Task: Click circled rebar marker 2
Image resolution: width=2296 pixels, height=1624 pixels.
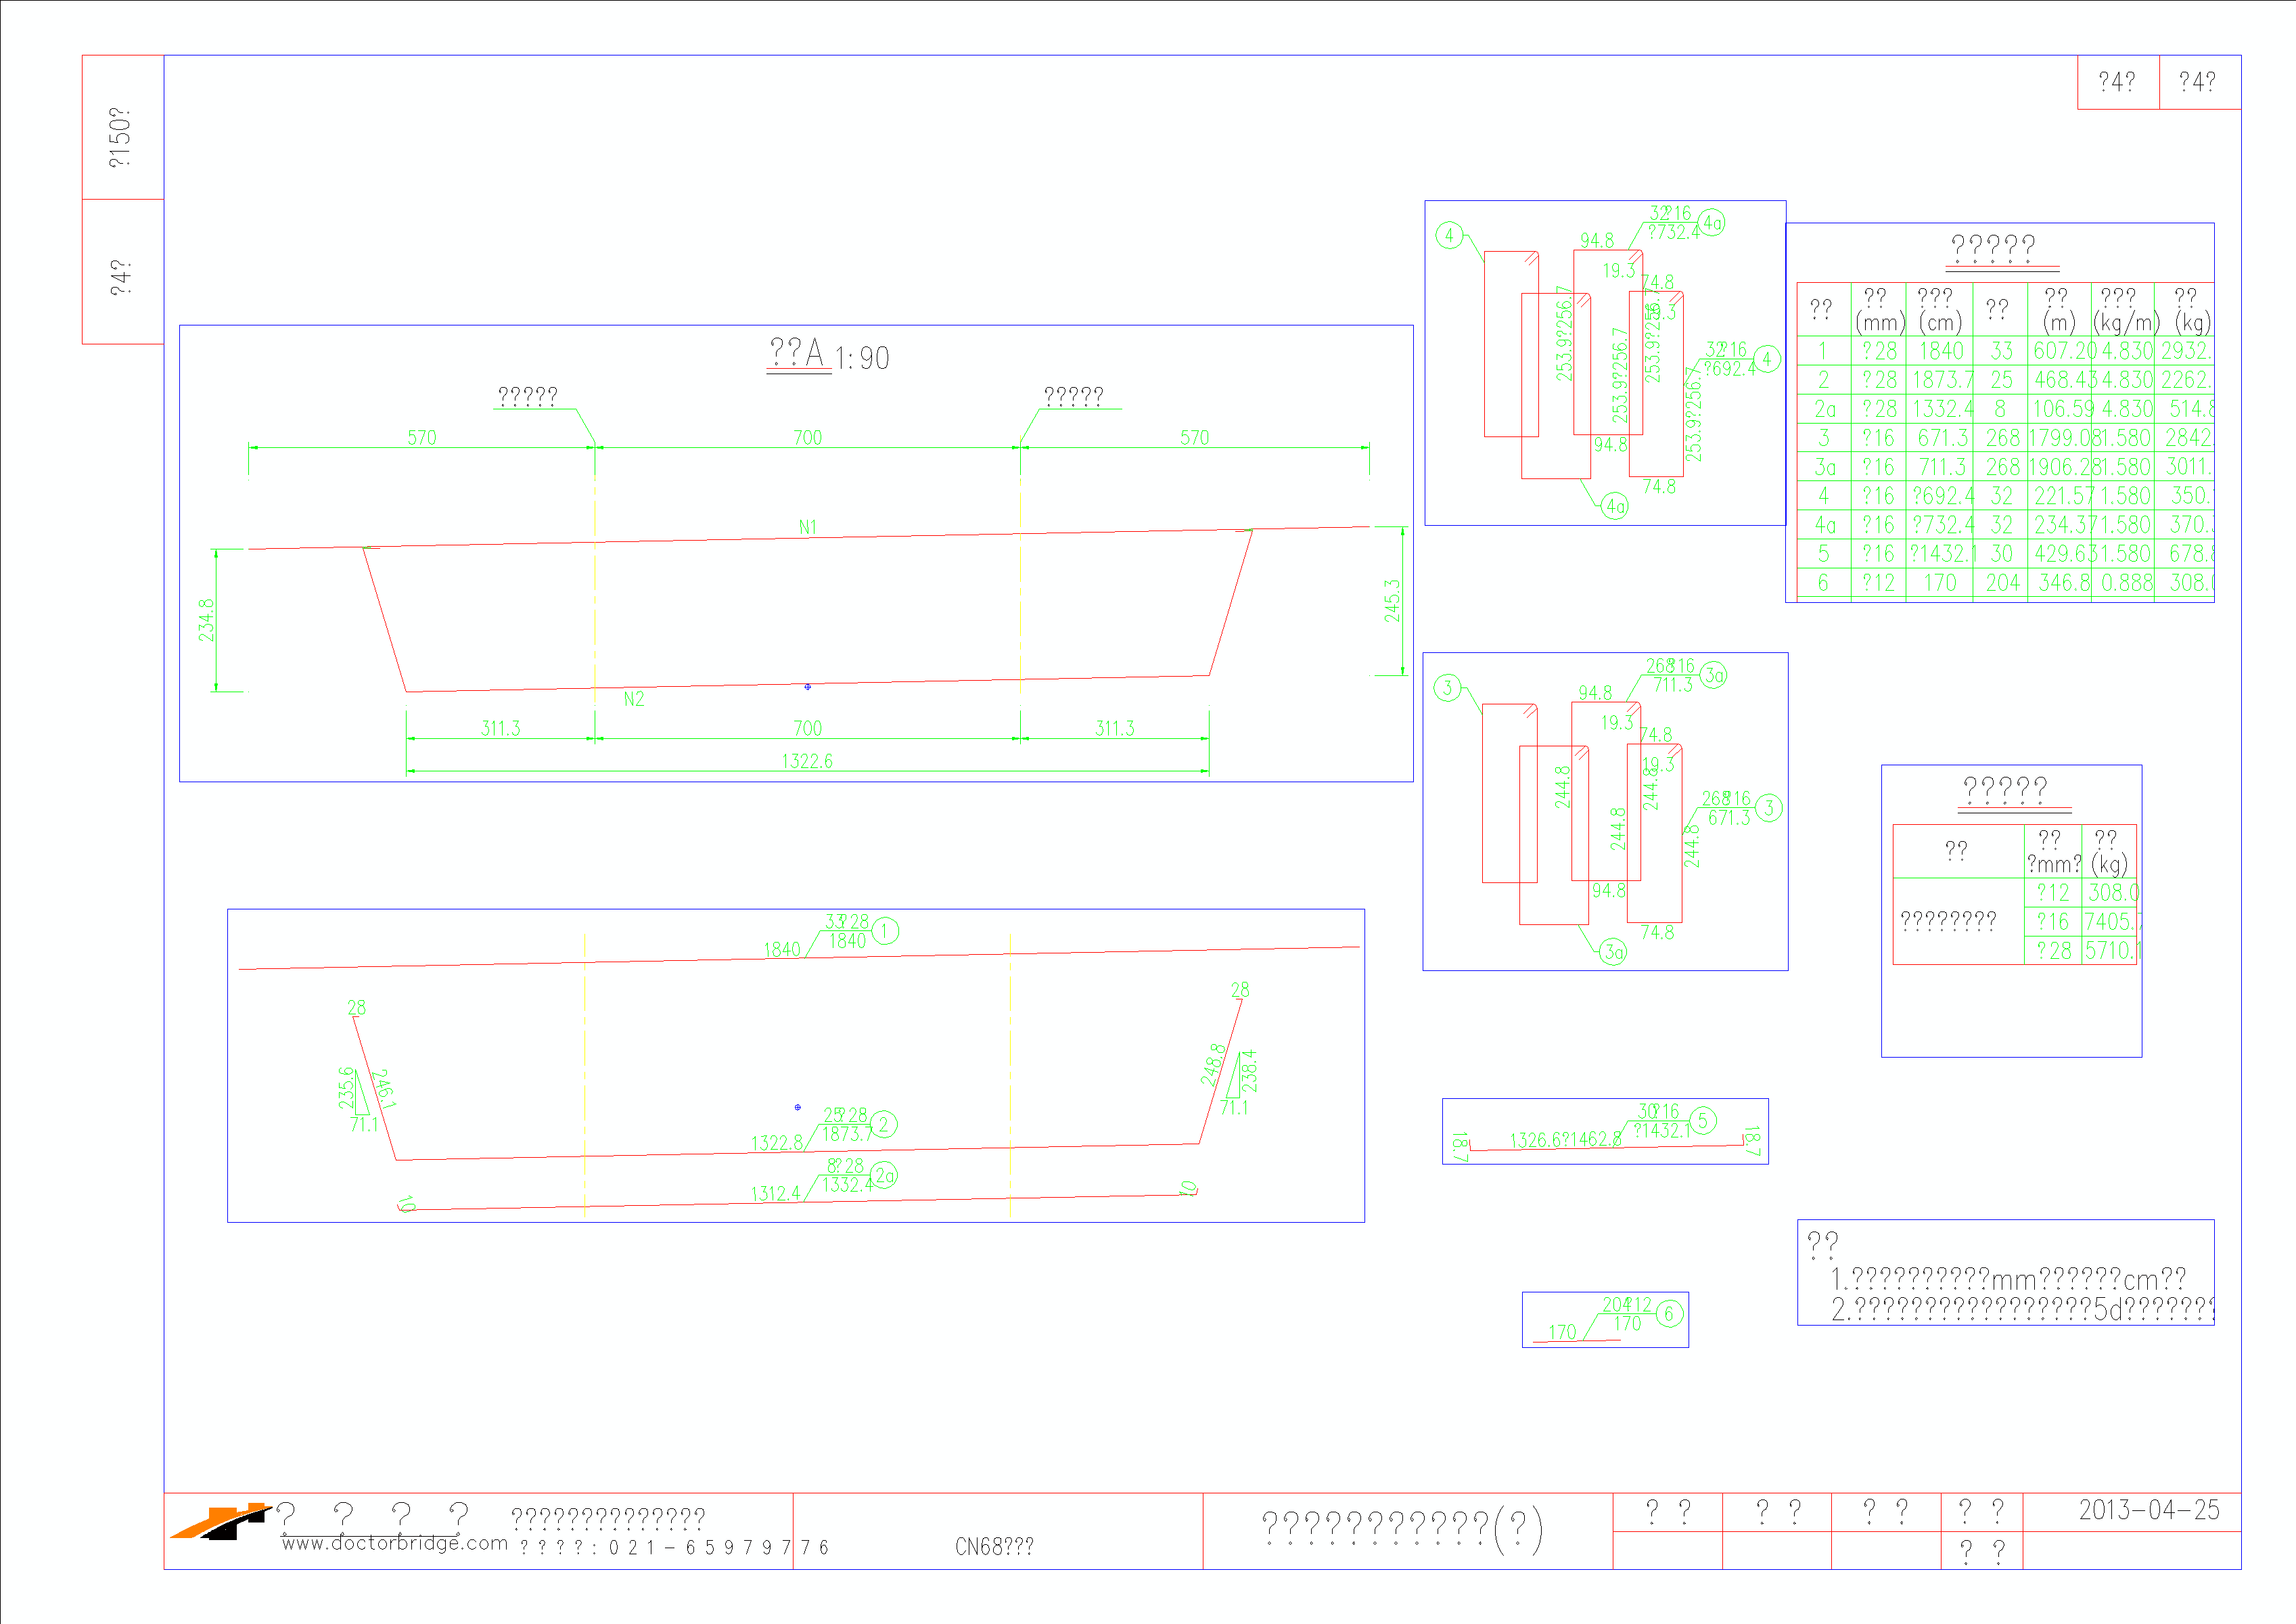Action: coord(884,1125)
